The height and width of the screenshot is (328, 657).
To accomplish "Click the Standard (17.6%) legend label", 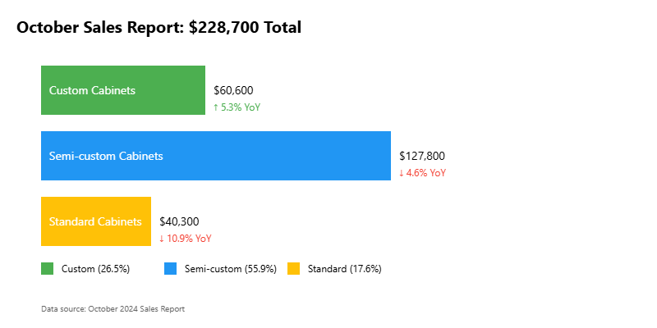I will click(x=344, y=268).
